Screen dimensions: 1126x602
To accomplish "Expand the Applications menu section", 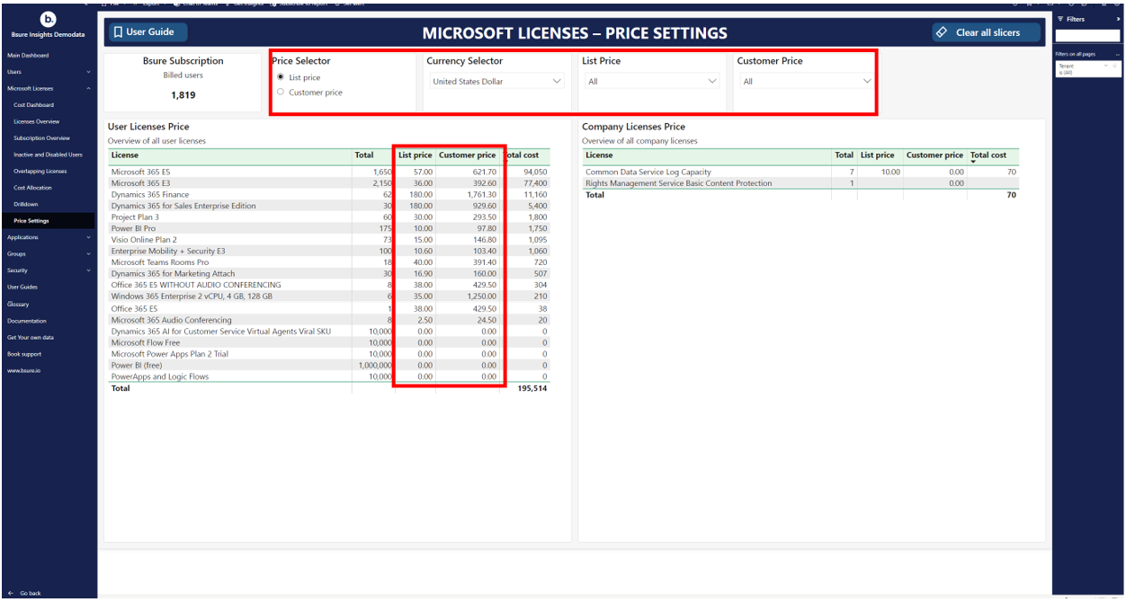I will pos(88,237).
